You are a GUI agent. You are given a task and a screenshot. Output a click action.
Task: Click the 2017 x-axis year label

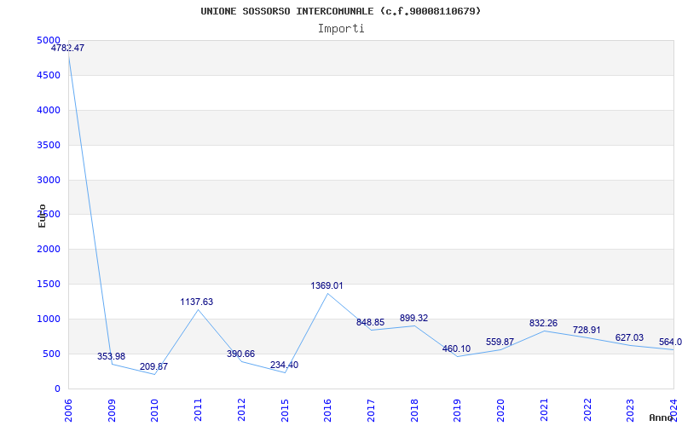(371, 412)
